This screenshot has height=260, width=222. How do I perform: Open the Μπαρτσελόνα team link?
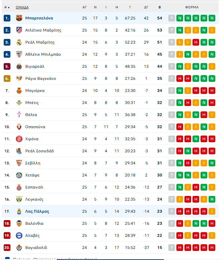click(39, 18)
